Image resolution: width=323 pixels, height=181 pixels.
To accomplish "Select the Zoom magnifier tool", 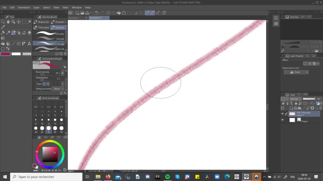I will [x=3, y=22].
